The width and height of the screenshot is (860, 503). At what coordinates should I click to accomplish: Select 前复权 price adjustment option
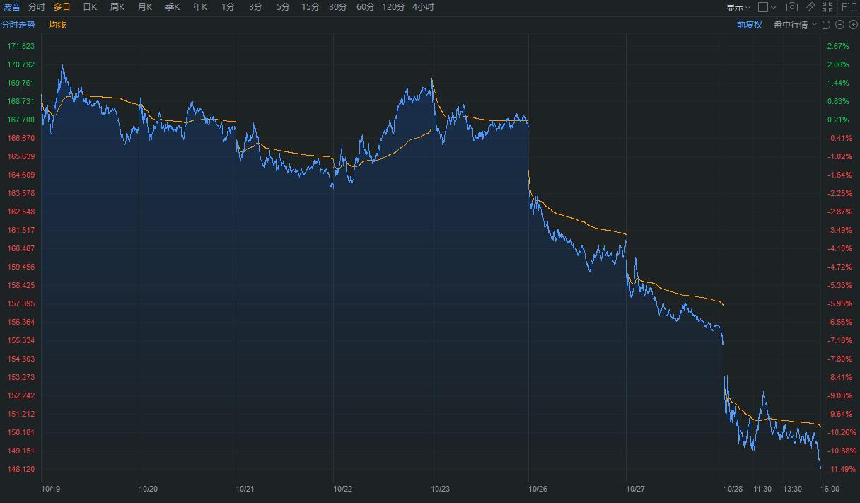coord(750,25)
